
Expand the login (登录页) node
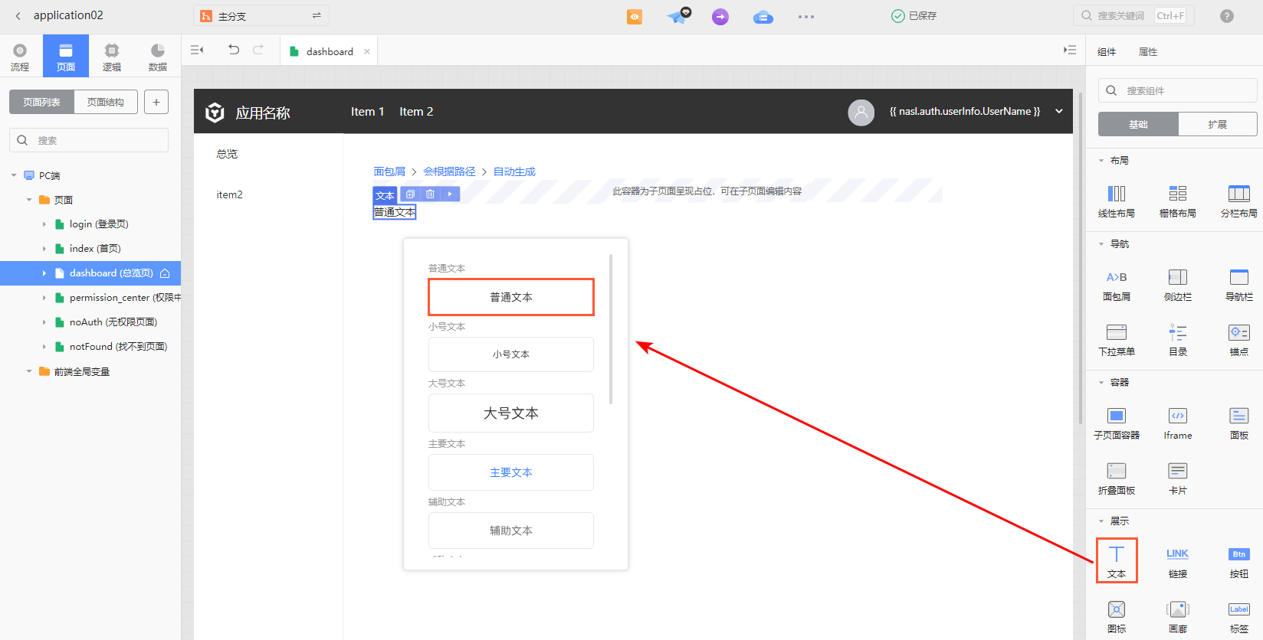coord(44,224)
